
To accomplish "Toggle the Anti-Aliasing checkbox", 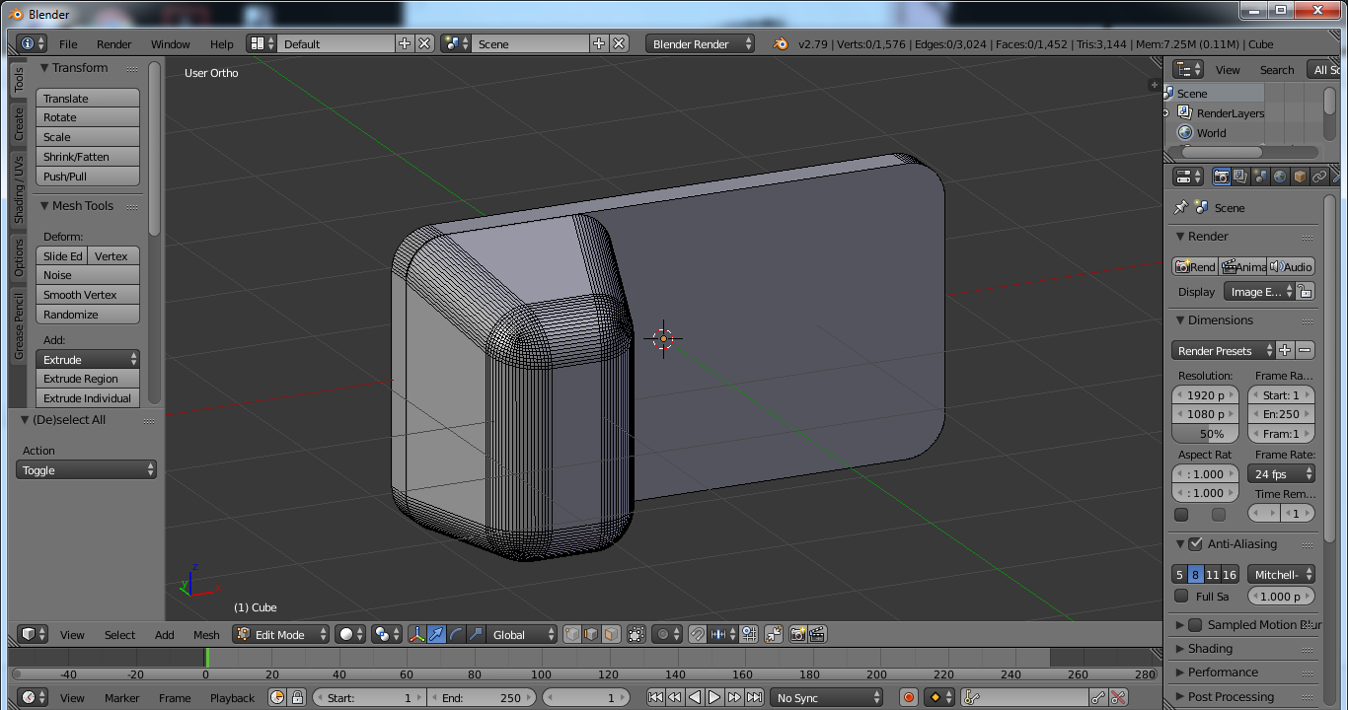I will click(1195, 543).
